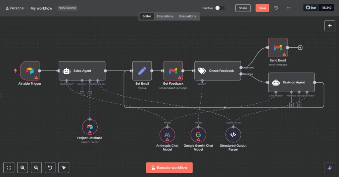Add Tool to Revision Agent

(299, 105)
